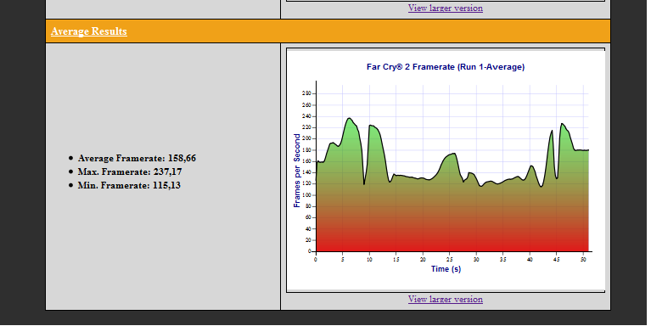The height and width of the screenshot is (326, 651).
Task: Click the chart title Far Cry 2 Framerate (Run 1-Average)
Action: [446, 67]
